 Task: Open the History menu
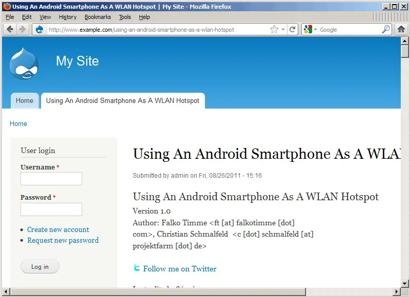pyautogui.click(x=67, y=17)
